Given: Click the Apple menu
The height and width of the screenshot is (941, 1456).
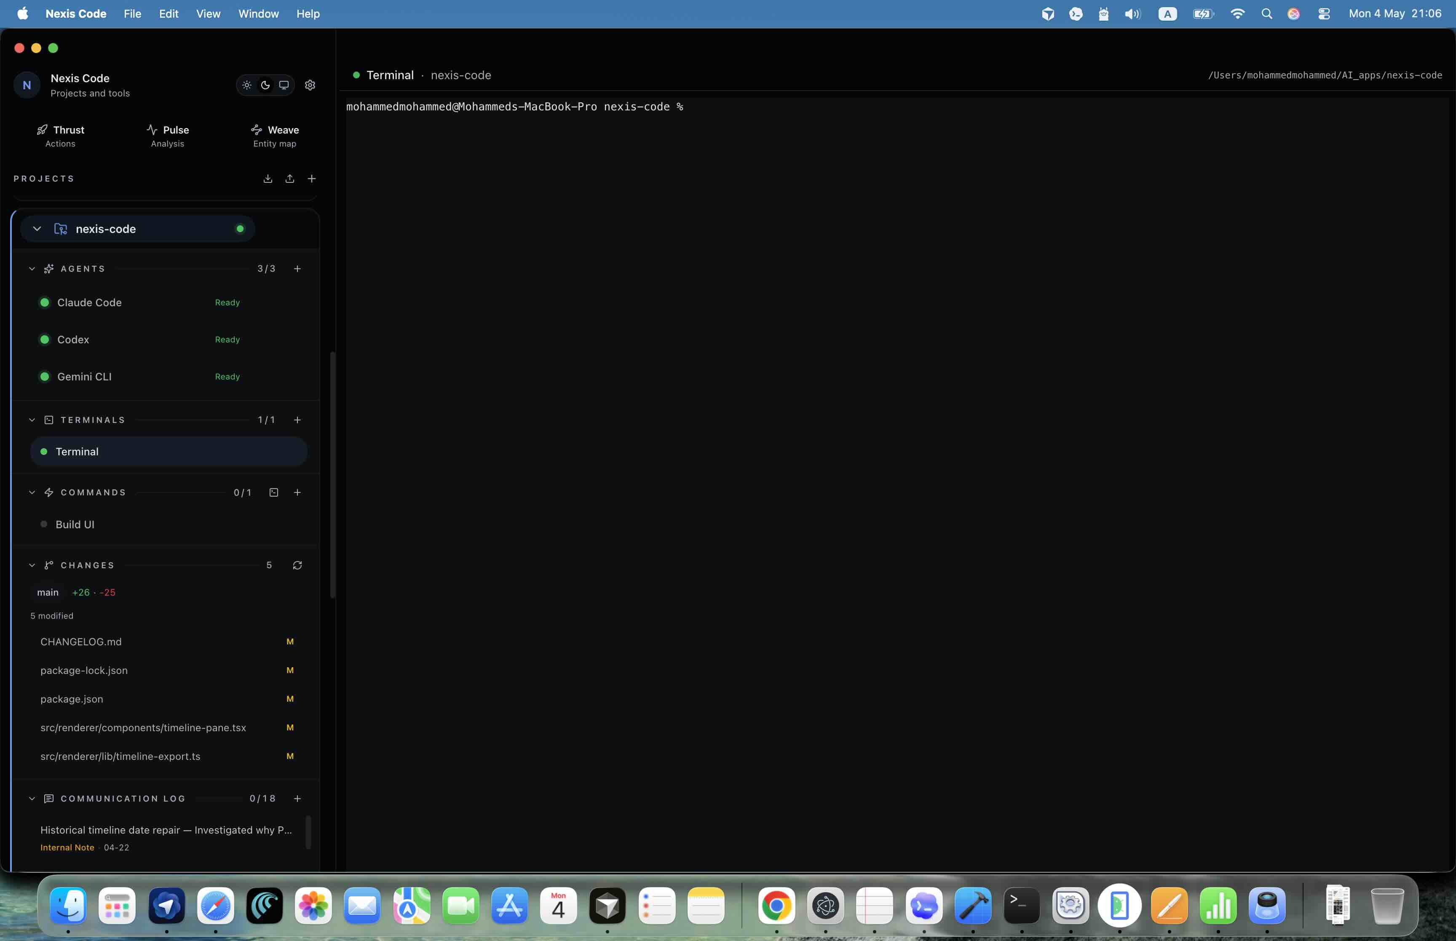Looking at the screenshot, I should tap(23, 13).
